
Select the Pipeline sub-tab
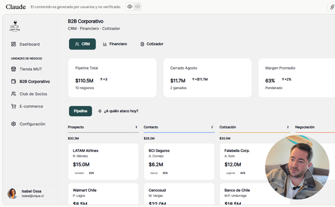click(x=81, y=111)
